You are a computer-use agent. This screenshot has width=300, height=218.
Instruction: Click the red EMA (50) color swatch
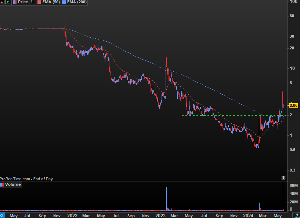point(39,2)
